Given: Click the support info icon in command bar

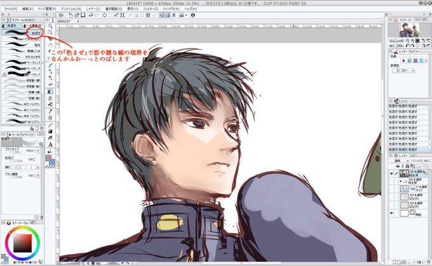Looking at the screenshot, I should click(193, 15).
